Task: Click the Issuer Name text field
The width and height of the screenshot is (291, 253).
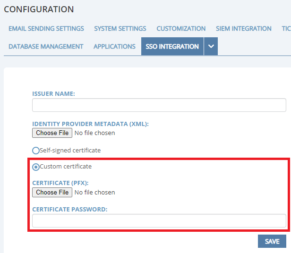Action: (x=159, y=105)
